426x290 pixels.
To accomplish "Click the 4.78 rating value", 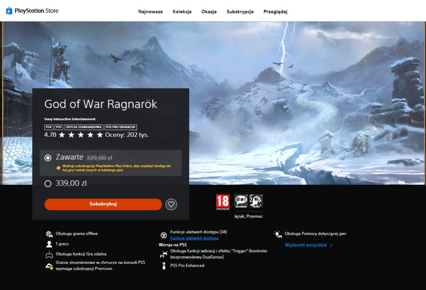I will 50,135.
